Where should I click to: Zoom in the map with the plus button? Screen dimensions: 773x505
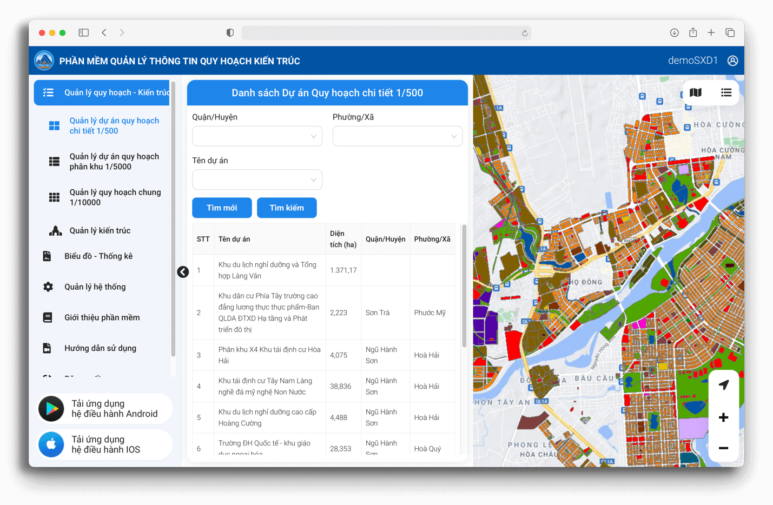[x=724, y=417]
